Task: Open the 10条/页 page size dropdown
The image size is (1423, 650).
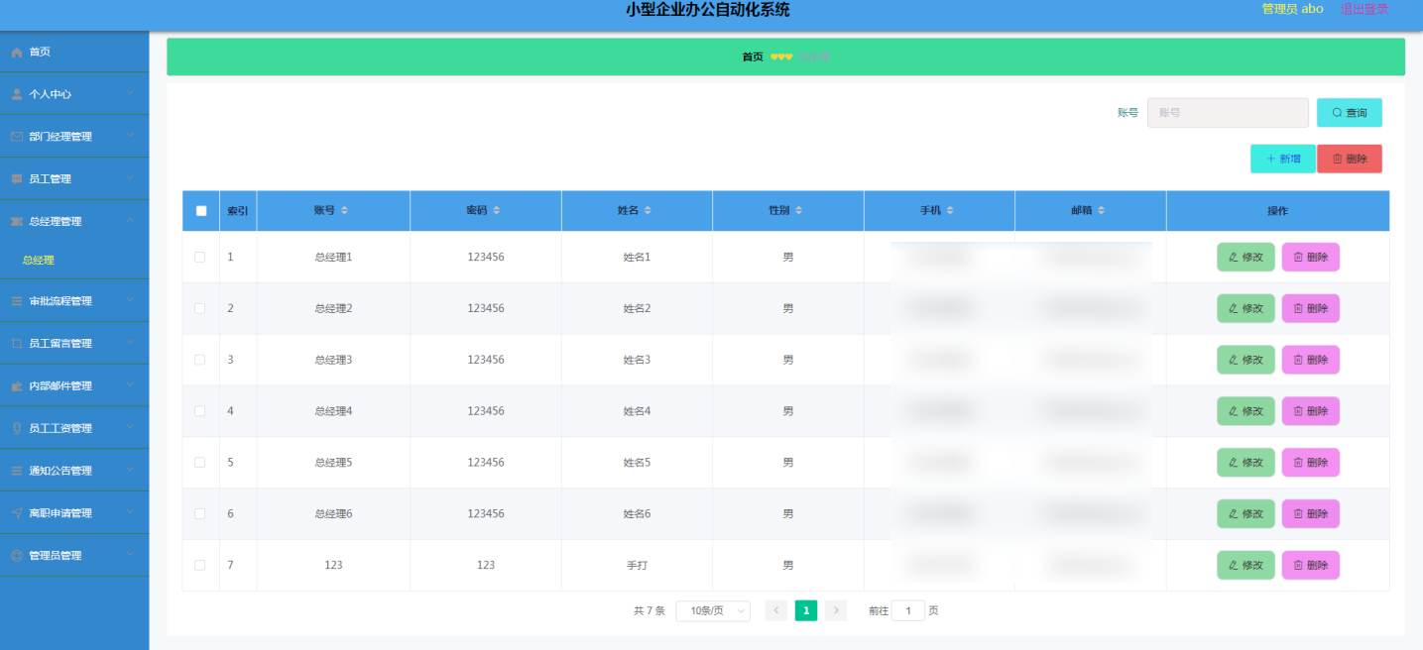Action: pyautogui.click(x=713, y=611)
